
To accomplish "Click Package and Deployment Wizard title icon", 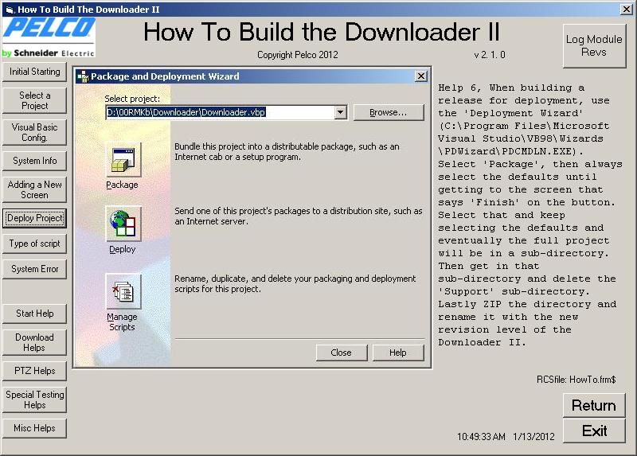I will (83, 76).
